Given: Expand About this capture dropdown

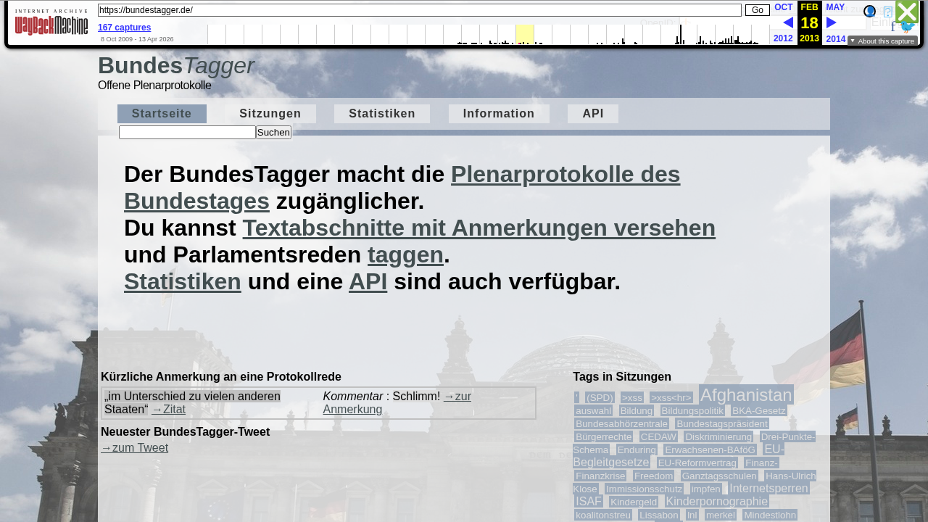Looking at the screenshot, I should (882, 41).
